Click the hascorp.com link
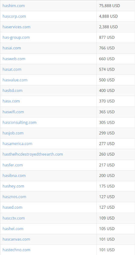 [x=14, y=16]
